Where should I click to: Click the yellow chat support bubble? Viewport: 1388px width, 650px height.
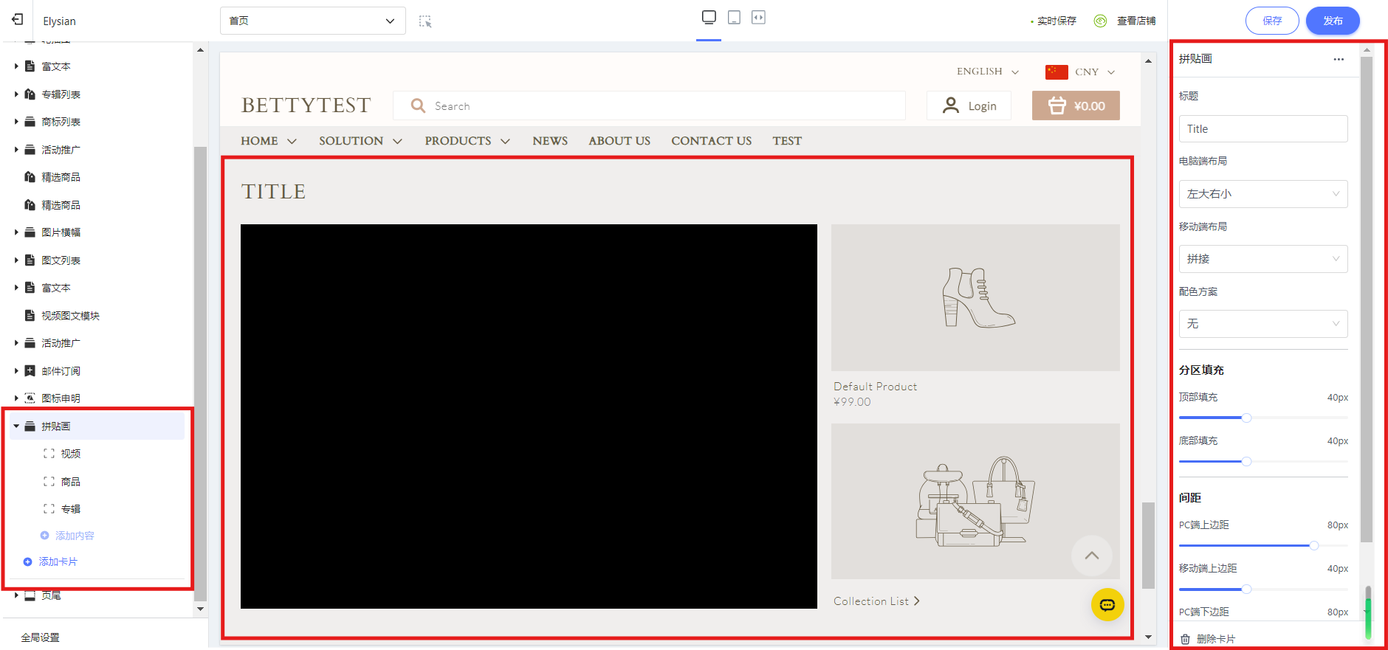(1107, 605)
